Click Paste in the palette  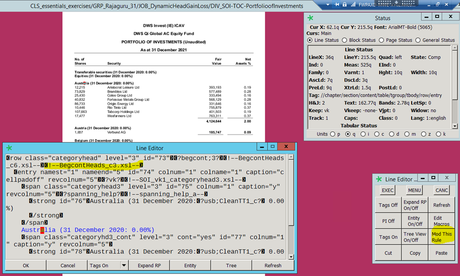[442, 253]
